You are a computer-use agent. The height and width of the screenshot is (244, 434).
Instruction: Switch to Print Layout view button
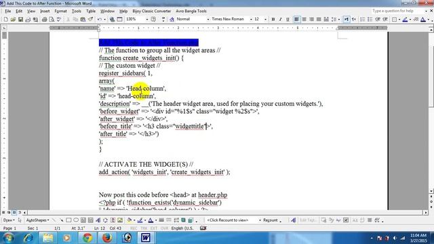(14, 212)
